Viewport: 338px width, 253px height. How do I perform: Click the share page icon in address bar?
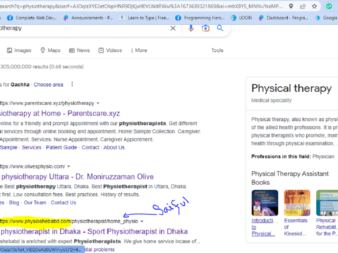click(x=303, y=6)
